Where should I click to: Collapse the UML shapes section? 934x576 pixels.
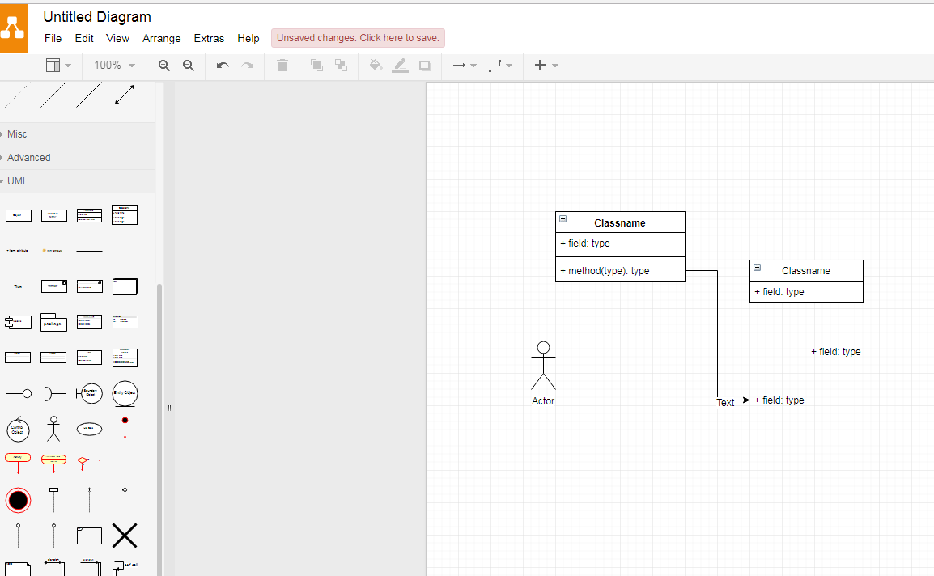(17, 181)
